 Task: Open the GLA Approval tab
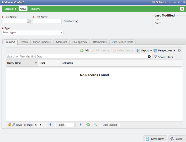(x=80, y=42)
